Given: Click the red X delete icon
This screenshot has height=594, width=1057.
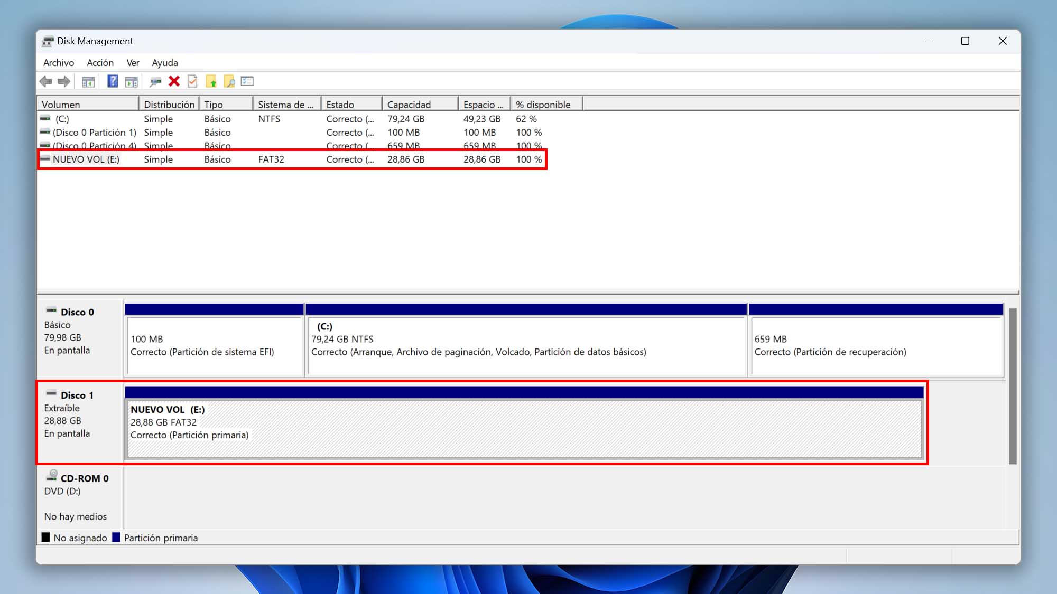Looking at the screenshot, I should [174, 81].
